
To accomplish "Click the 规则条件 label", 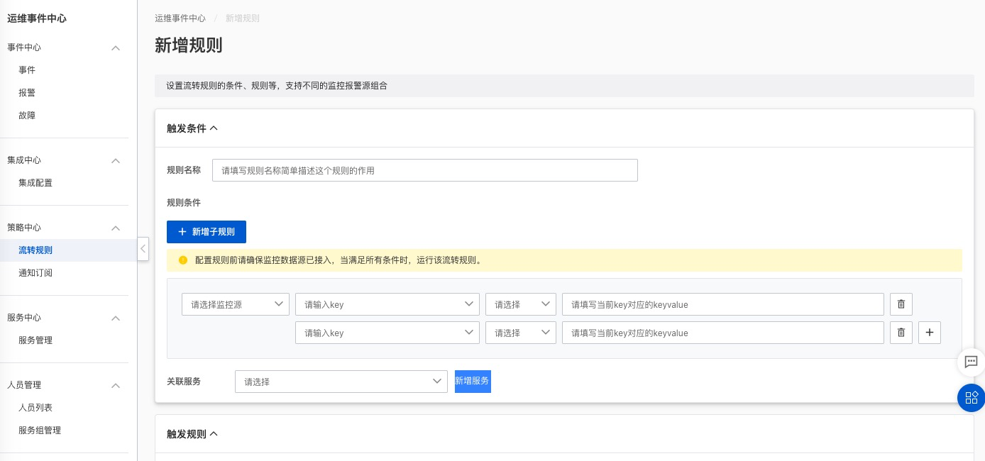I will pyautogui.click(x=184, y=203).
